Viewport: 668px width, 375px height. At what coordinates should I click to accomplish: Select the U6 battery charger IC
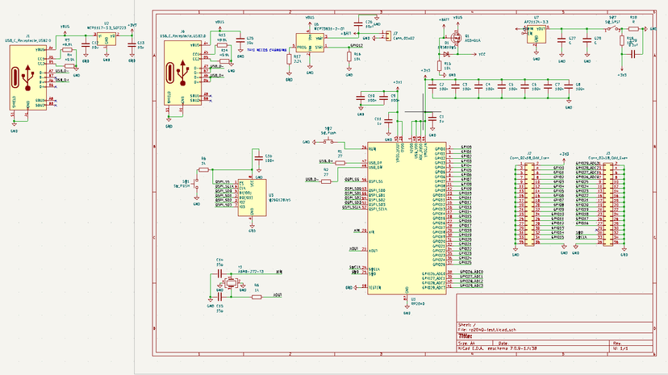click(x=310, y=43)
